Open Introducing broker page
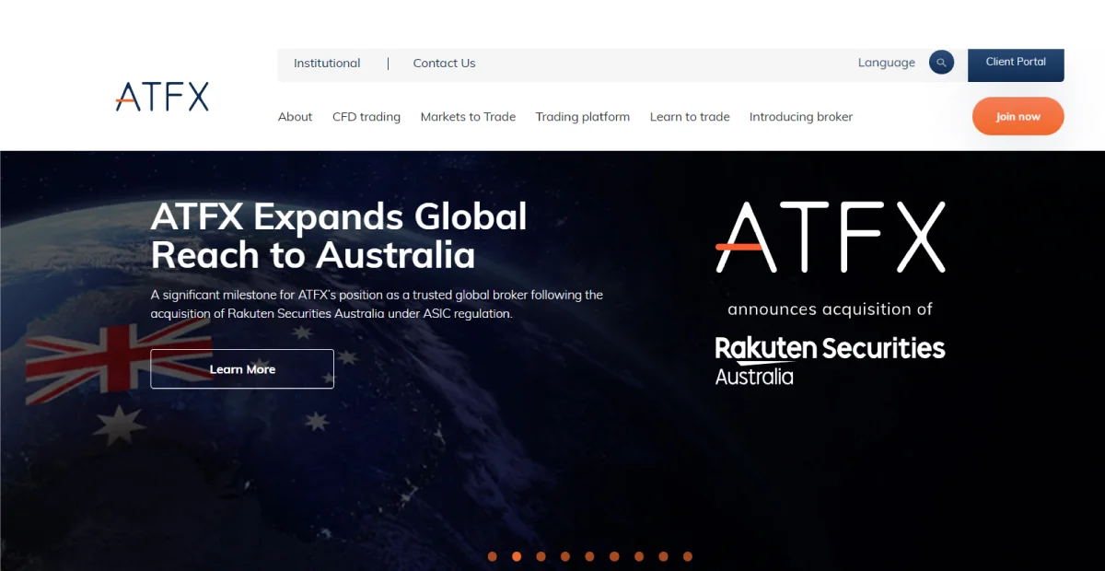The image size is (1105, 571). [x=801, y=117]
